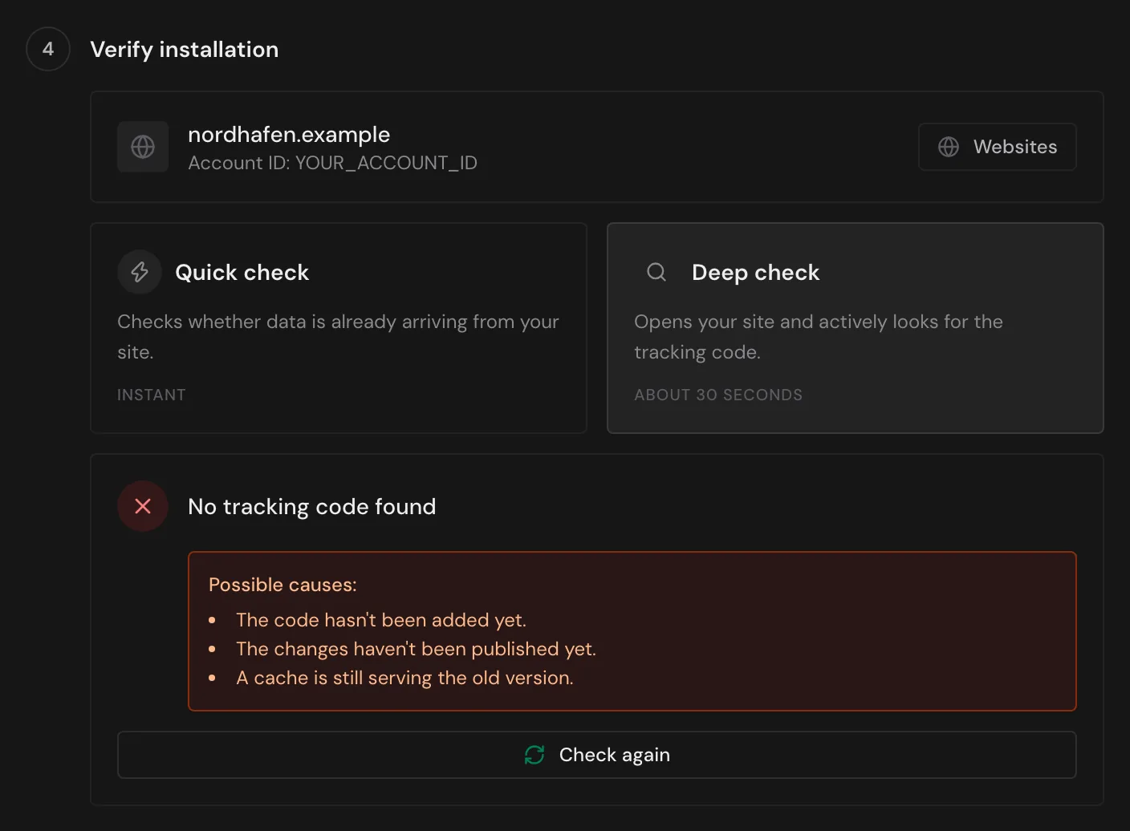Click the green refresh arrows icon

click(x=535, y=755)
